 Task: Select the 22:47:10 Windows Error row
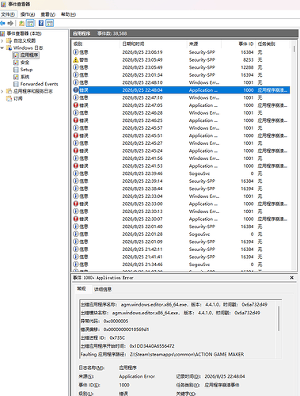(181, 97)
